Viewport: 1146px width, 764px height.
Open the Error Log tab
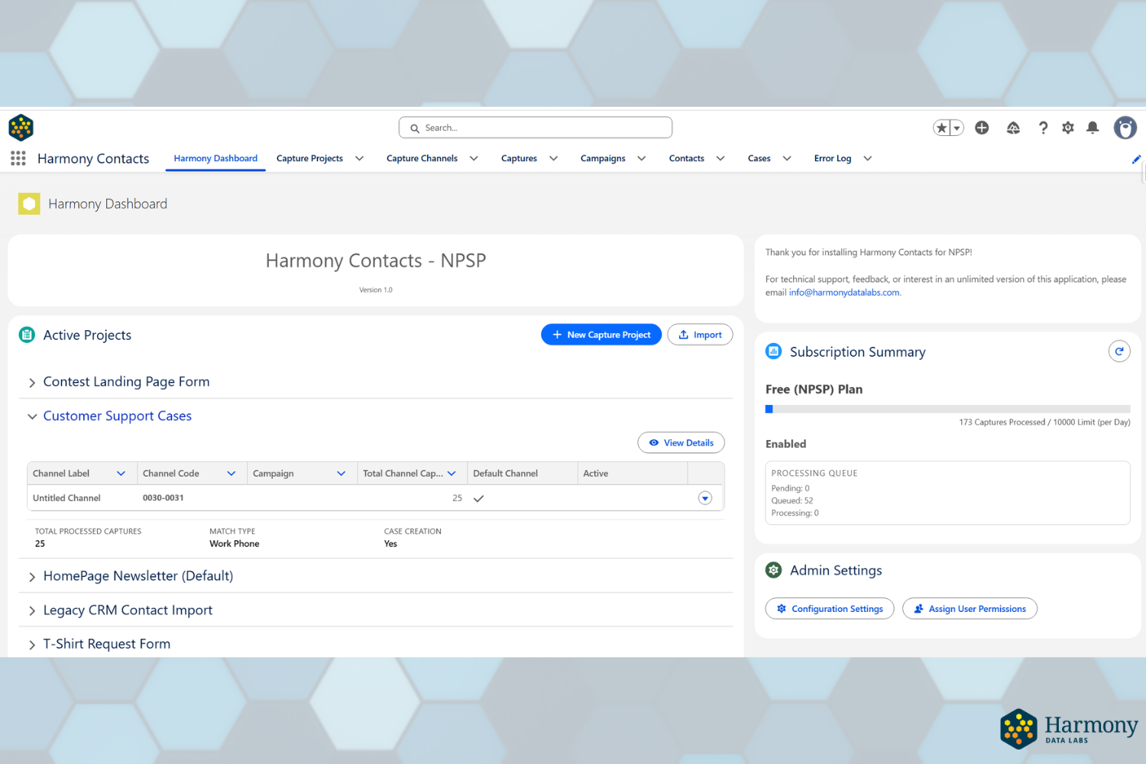[833, 158]
